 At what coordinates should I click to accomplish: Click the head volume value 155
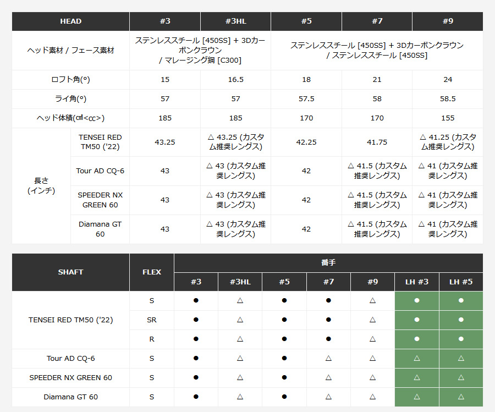point(448,118)
